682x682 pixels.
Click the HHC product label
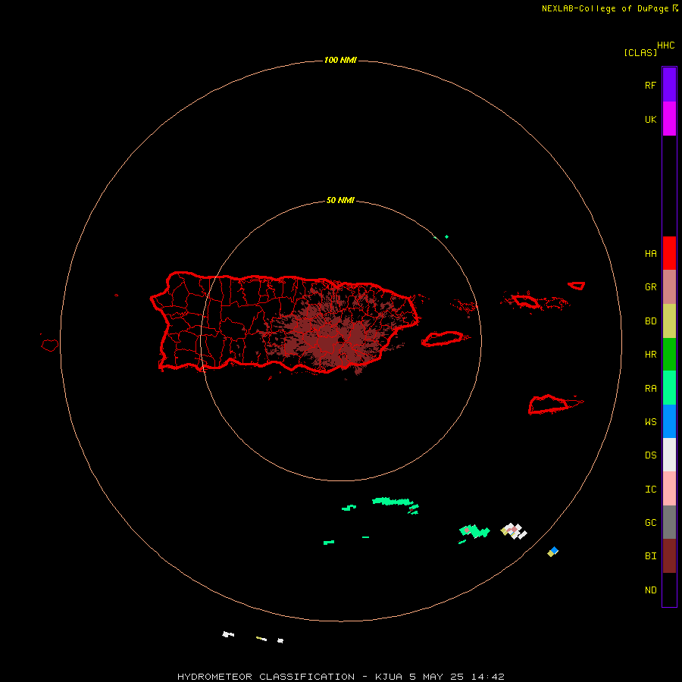[x=666, y=45]
